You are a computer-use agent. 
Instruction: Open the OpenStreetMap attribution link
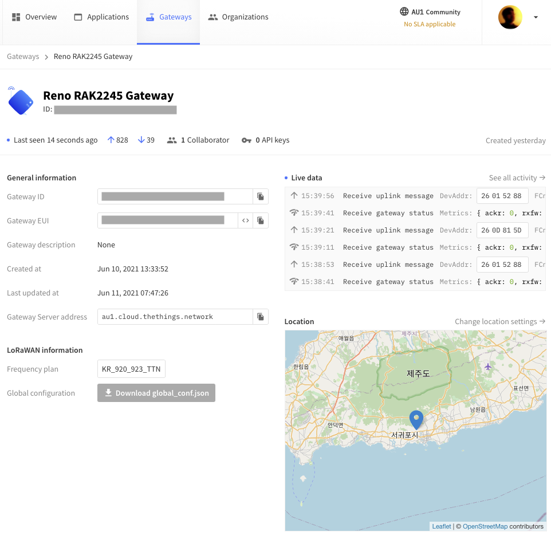[485, 526]
